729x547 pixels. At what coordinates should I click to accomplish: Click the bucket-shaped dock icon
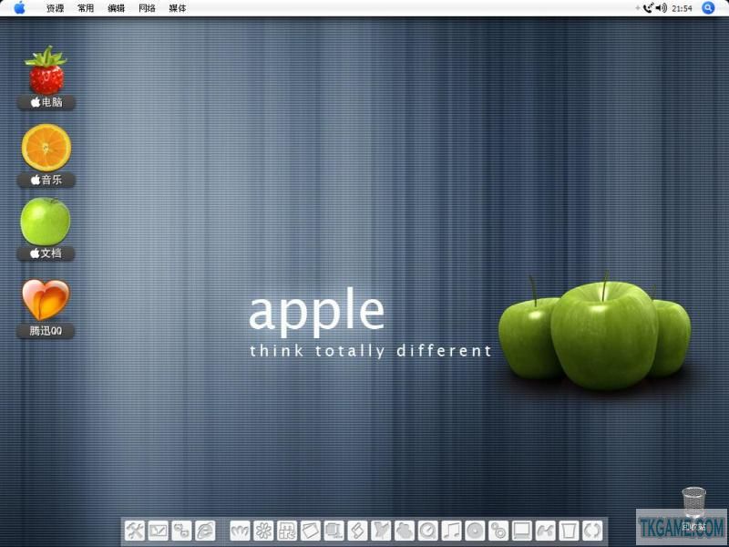pyautogui.click(x=568, y=531)
